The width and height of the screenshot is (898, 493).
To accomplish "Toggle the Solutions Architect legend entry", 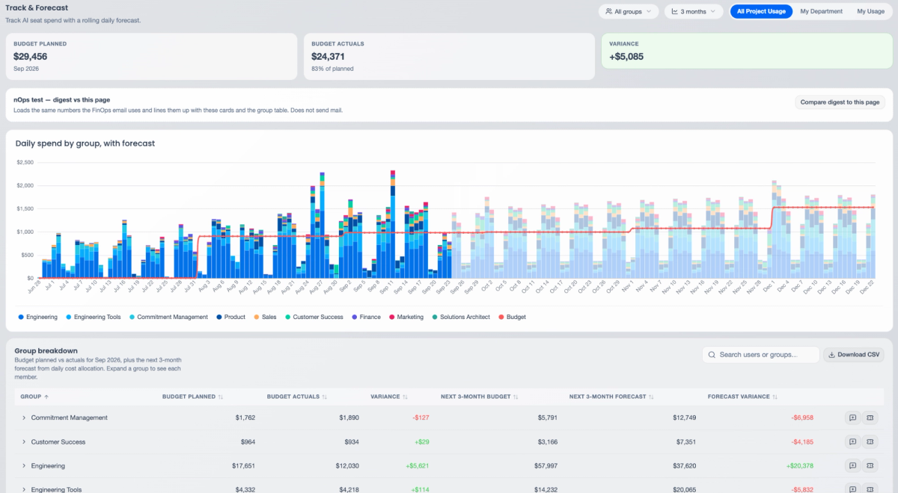I will pos(461,317).
